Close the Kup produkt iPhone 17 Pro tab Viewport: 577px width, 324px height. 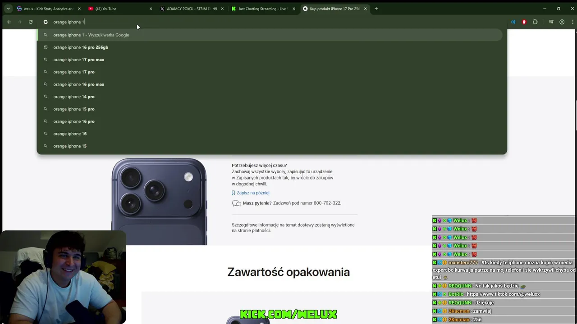[365, 9]
